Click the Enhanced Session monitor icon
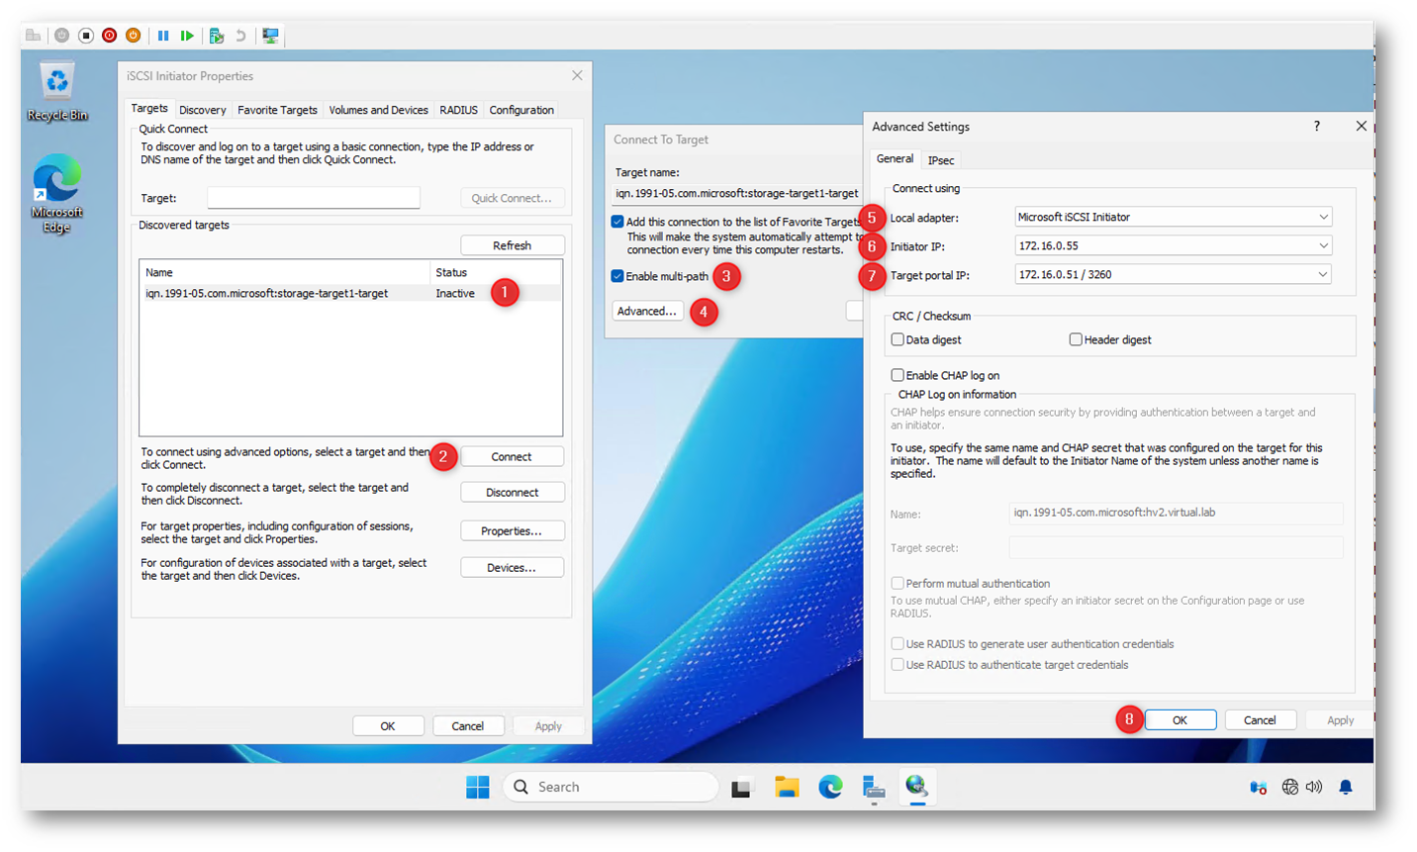This screenshot has height=852, width=1417. click(x=270, y=36)
